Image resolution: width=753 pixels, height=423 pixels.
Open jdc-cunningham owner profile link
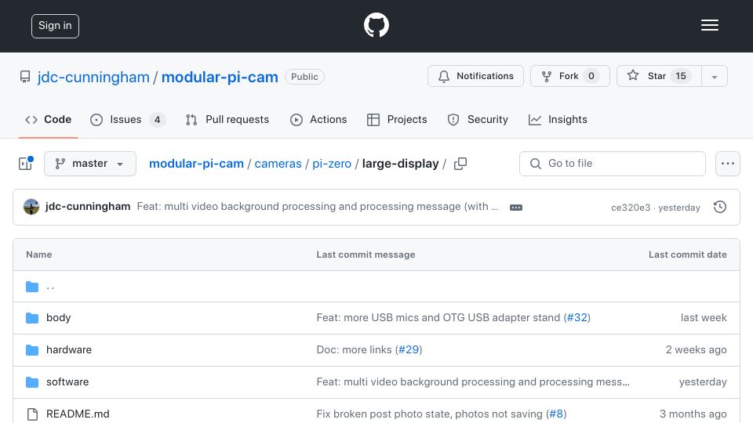93,78
